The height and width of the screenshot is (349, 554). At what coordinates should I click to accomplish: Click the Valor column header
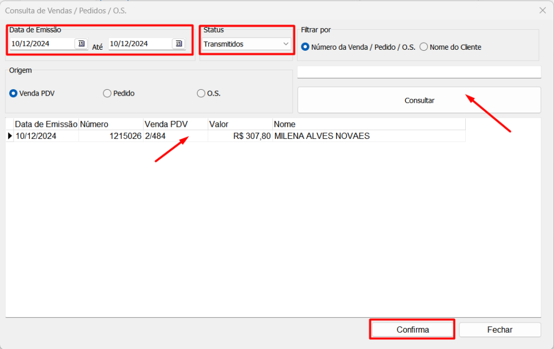coord(240,124)
